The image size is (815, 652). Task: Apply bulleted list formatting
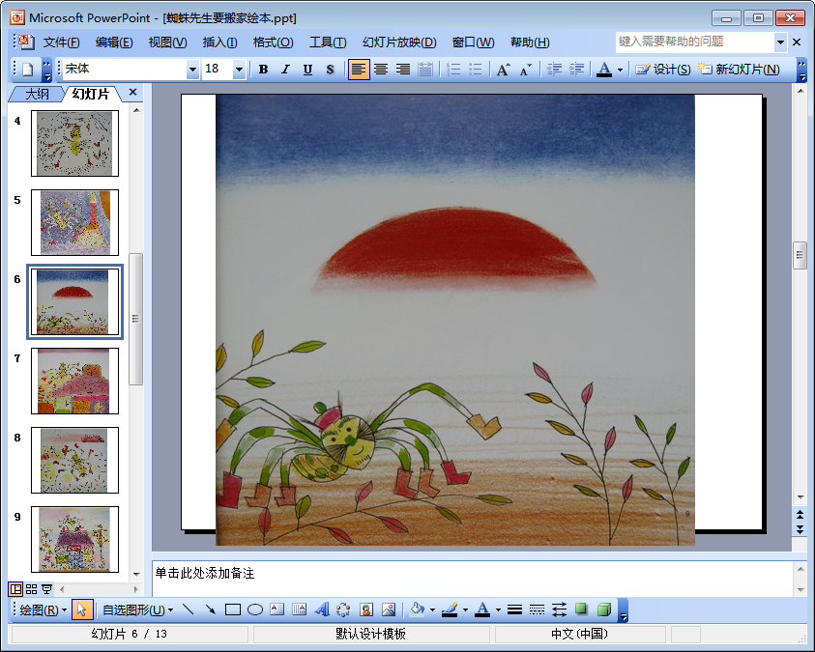coord(475,69)
